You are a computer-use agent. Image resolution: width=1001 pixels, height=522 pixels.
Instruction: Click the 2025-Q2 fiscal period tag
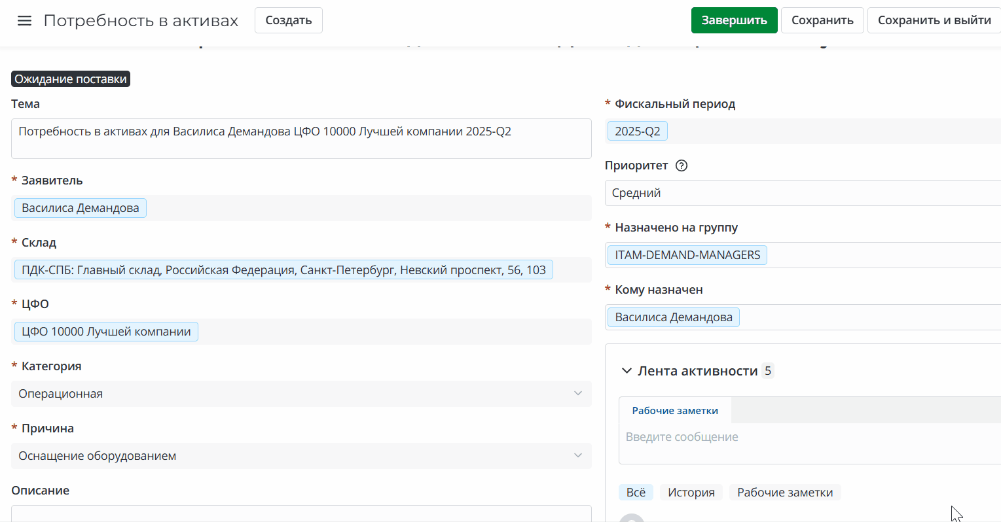638,131
